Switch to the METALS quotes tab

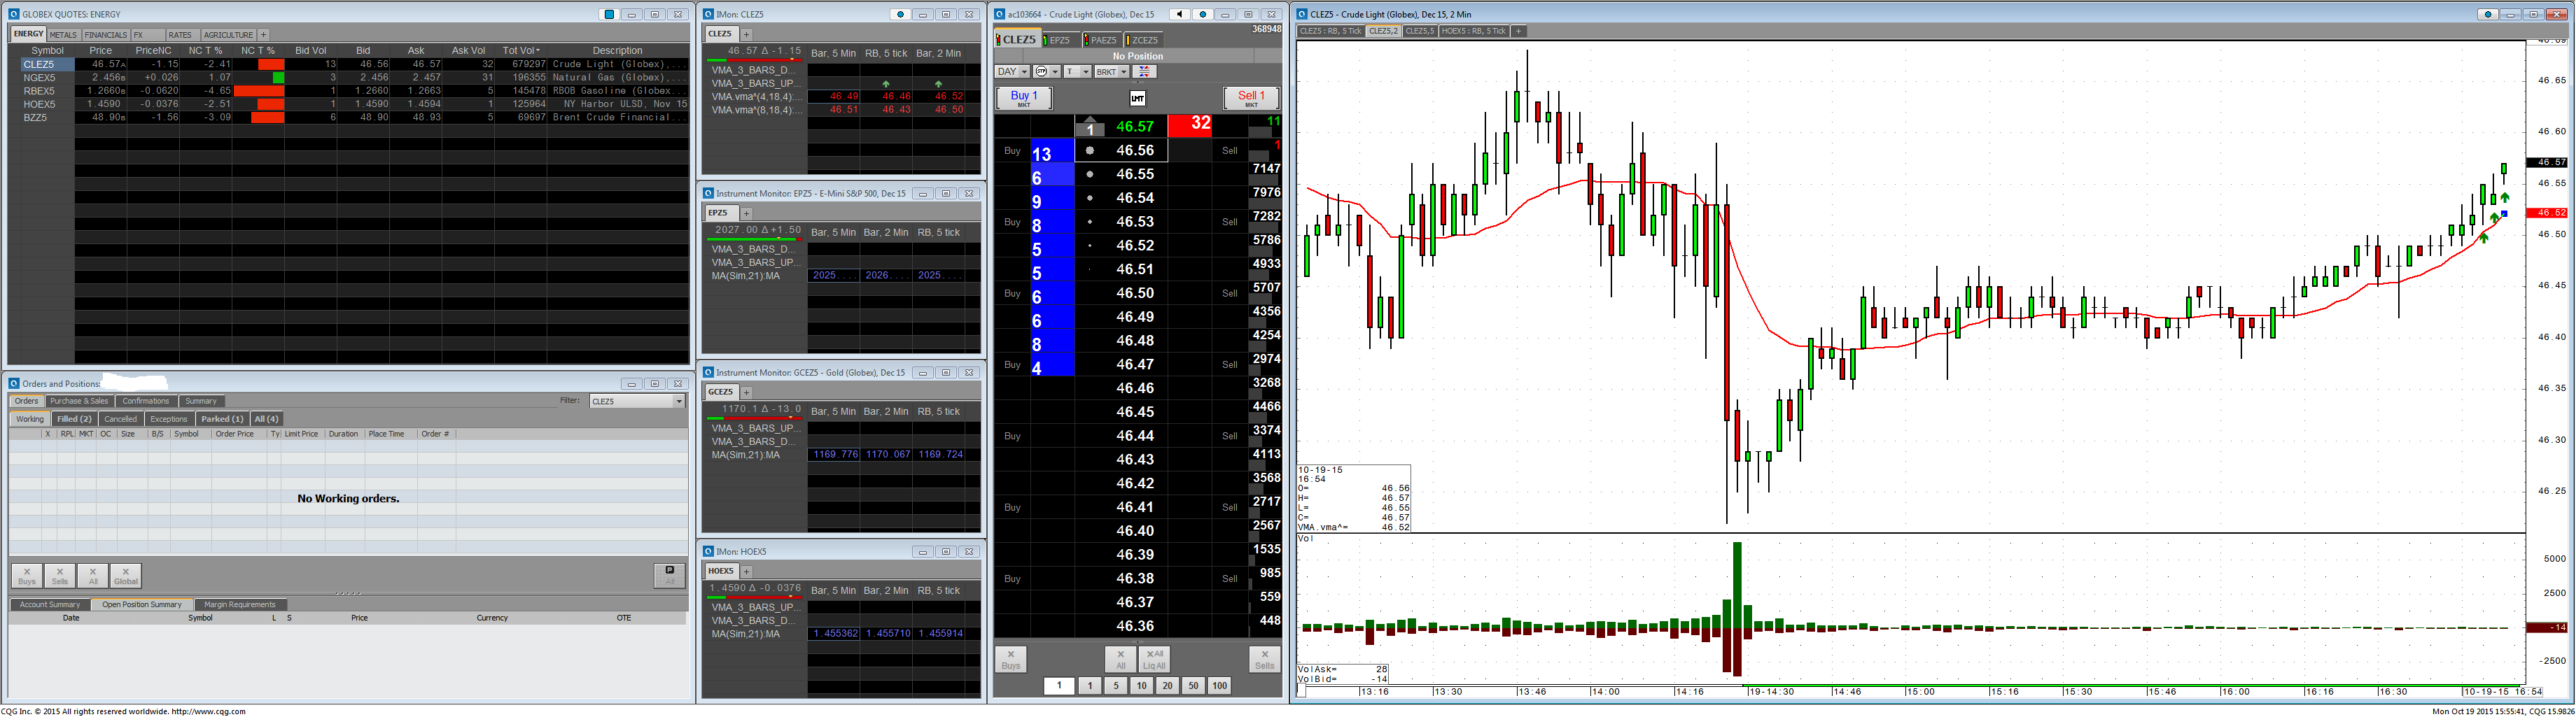coord(63,35)
